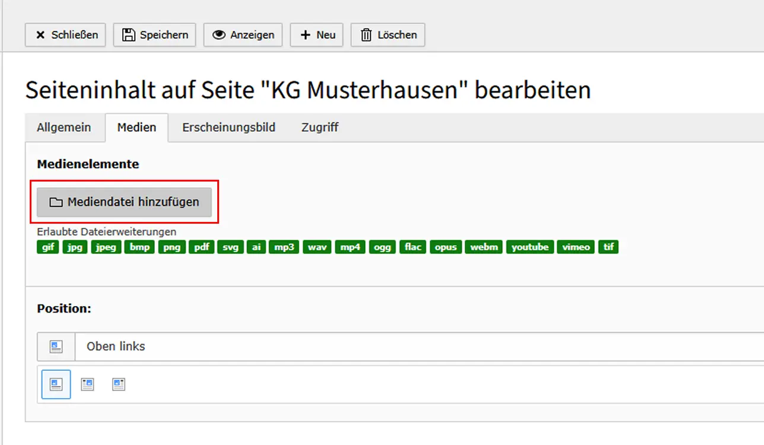764x445 pixels.
Task: Click the mp4 file extension tag
Action: [350, 247]
